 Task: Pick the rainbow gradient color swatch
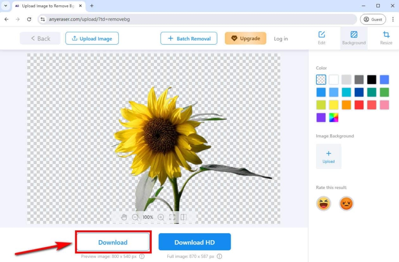[334, 117]
